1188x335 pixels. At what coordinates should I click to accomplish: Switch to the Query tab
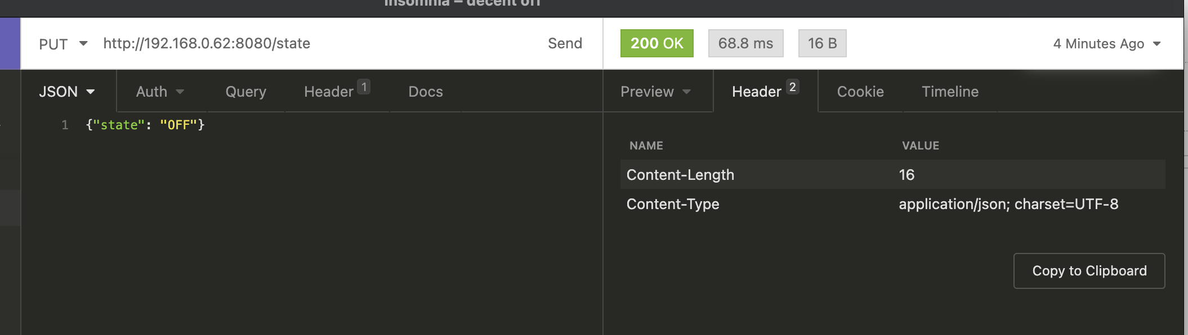(245, 92)
